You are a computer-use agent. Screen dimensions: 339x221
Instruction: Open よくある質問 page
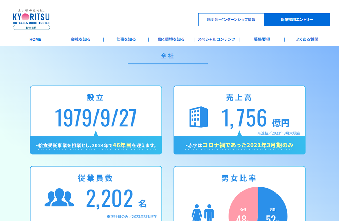tap(307, 39)
